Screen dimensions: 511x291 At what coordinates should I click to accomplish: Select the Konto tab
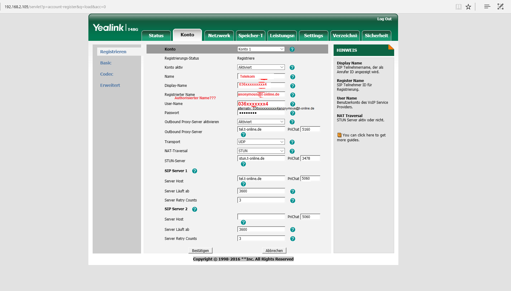187,35
